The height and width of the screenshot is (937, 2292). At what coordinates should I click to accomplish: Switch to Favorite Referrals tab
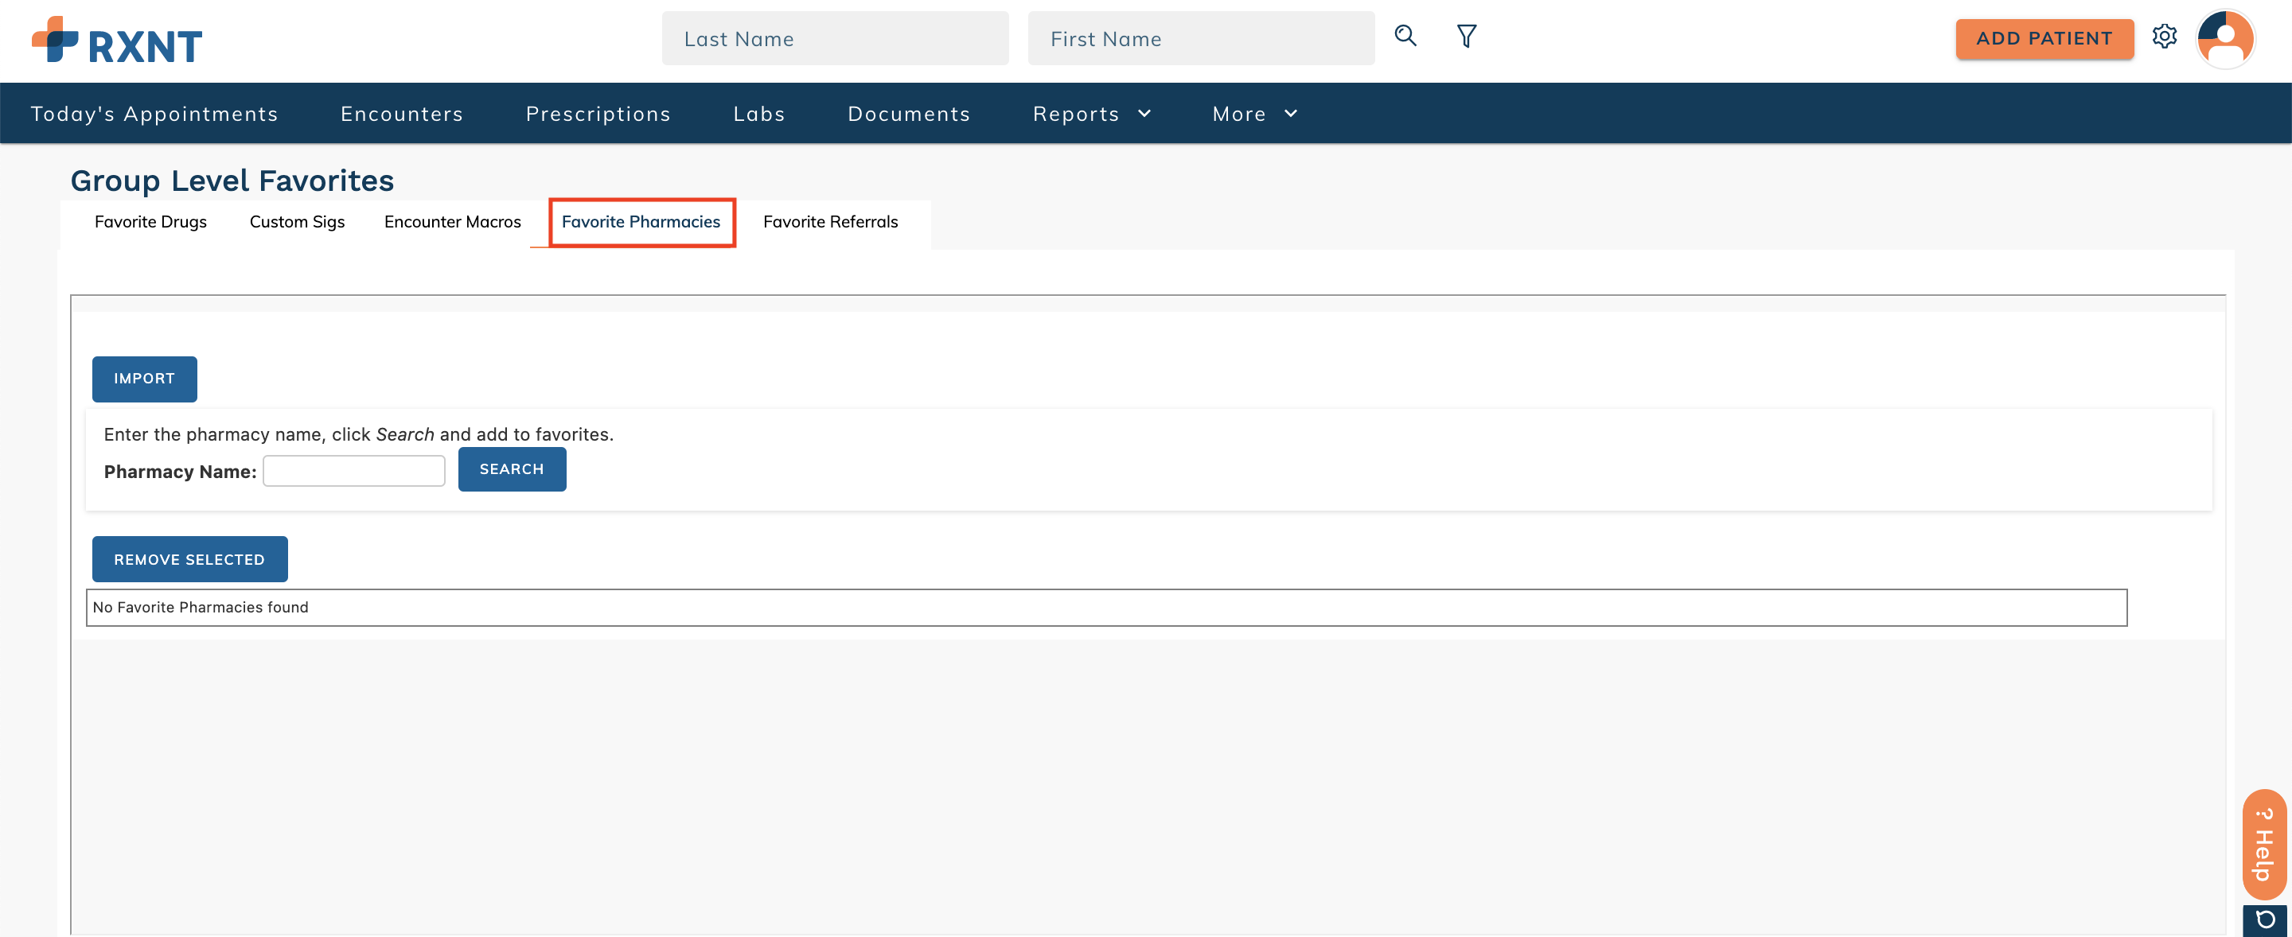coord(830,221)
